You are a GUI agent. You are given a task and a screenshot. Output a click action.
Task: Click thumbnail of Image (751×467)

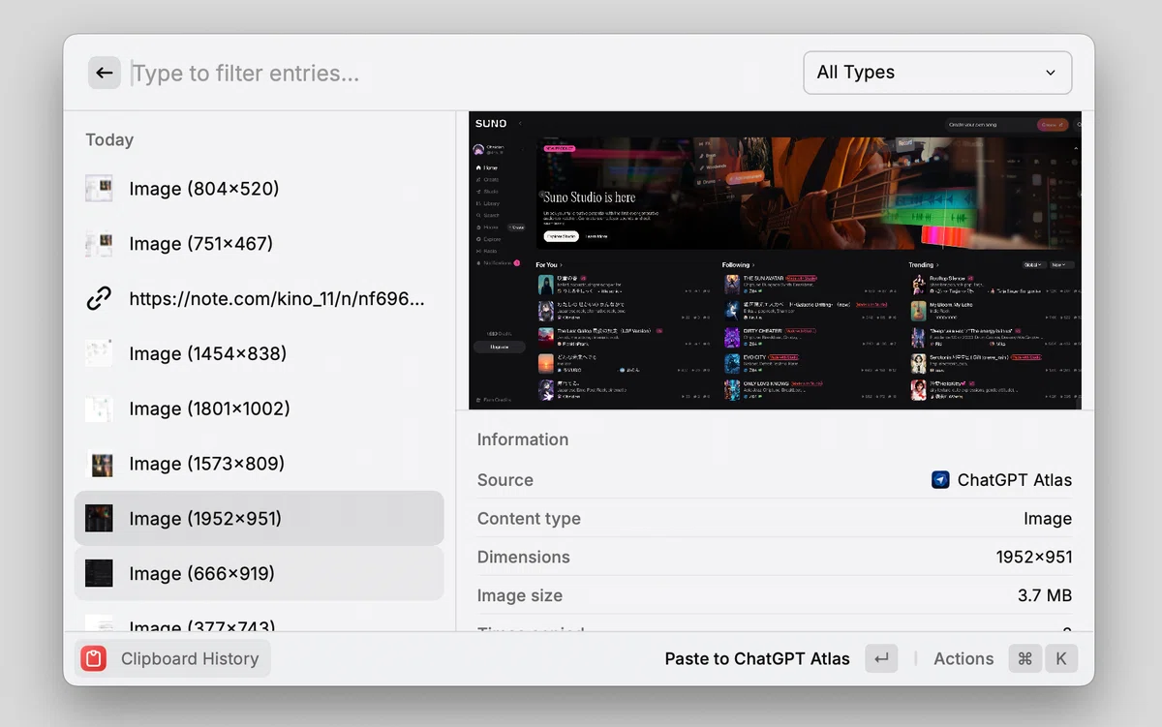click(x=99, y=244)
